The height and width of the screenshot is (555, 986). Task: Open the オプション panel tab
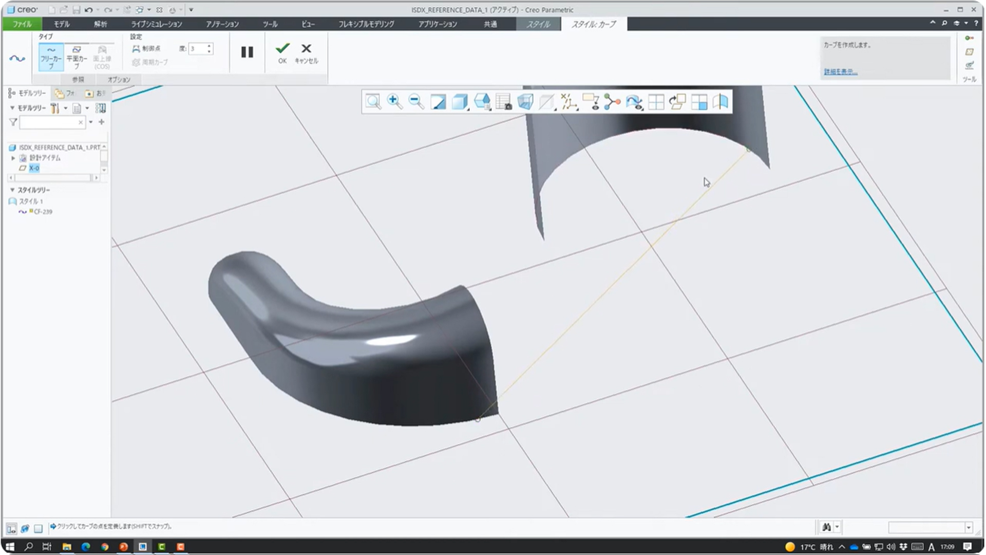119,80
